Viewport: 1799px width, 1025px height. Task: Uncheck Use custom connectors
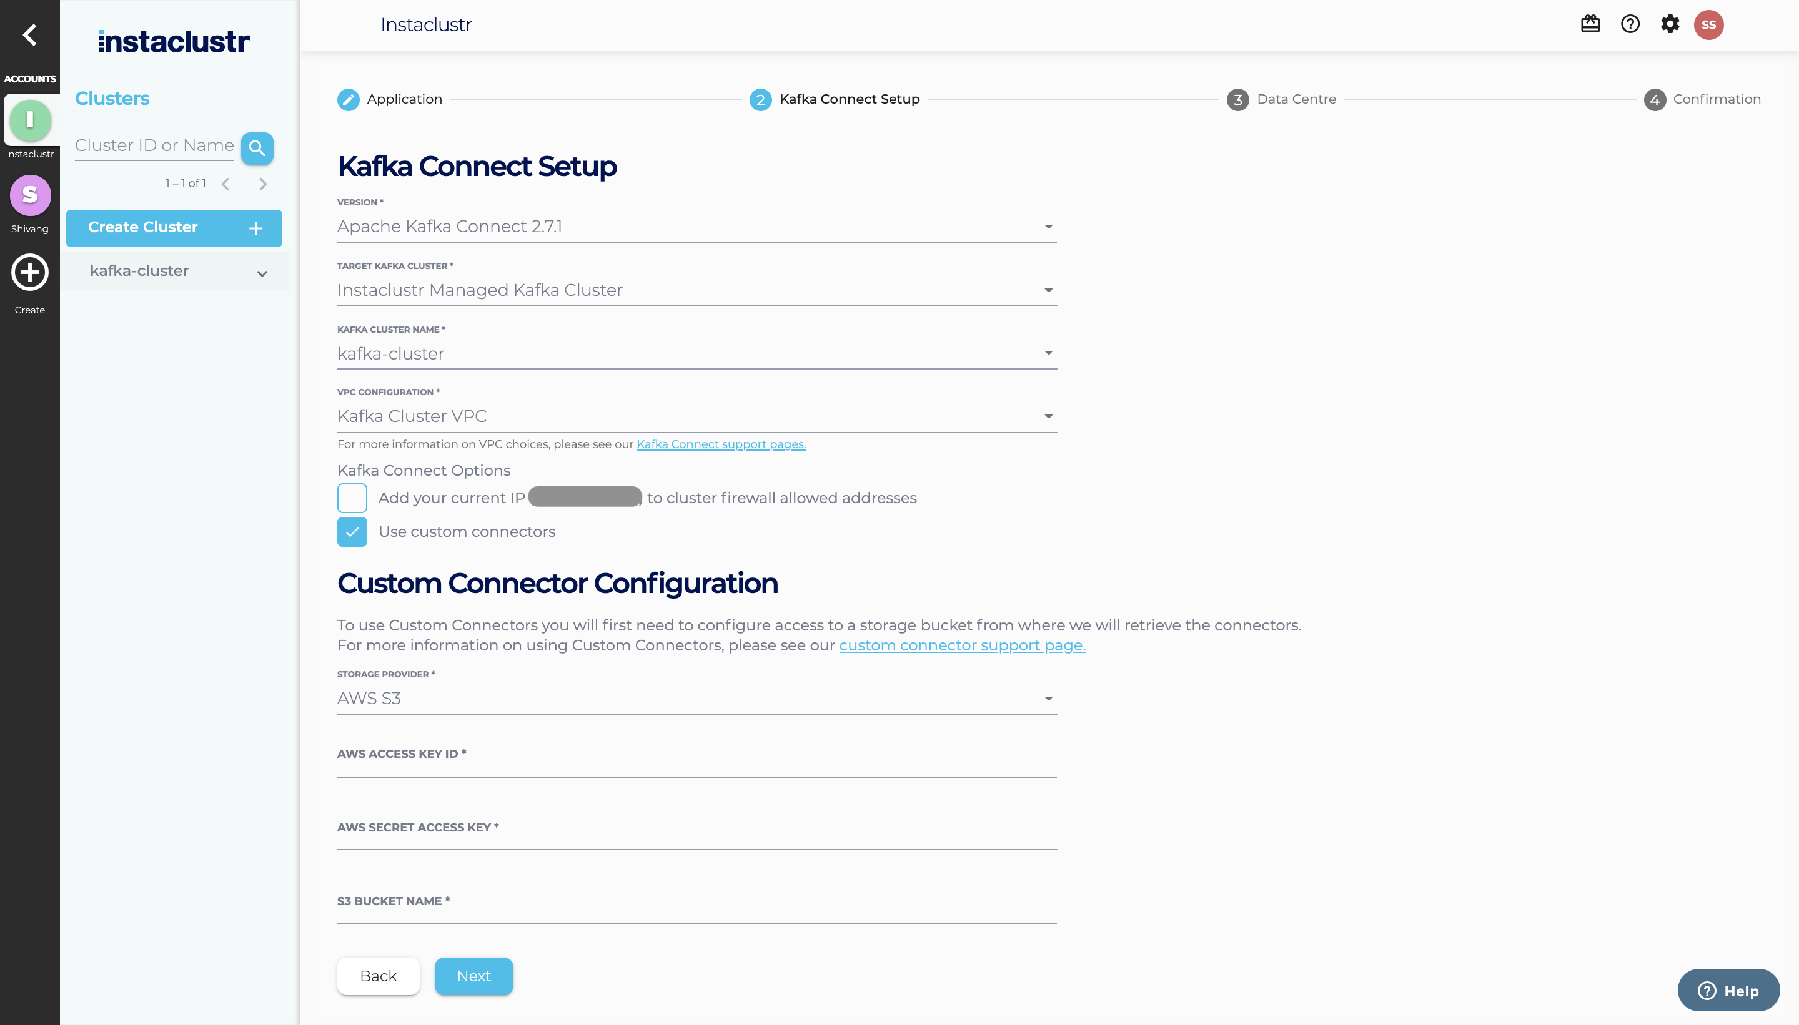pos(352,531)
